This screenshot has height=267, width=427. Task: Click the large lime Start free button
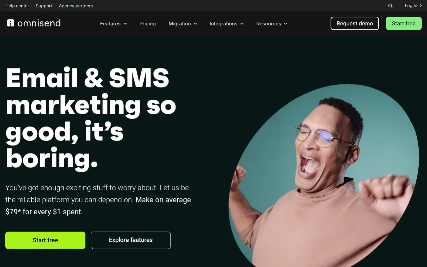click(x=45, y=240)
